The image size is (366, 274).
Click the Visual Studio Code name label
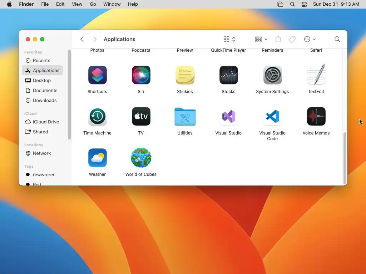(272, 136)
